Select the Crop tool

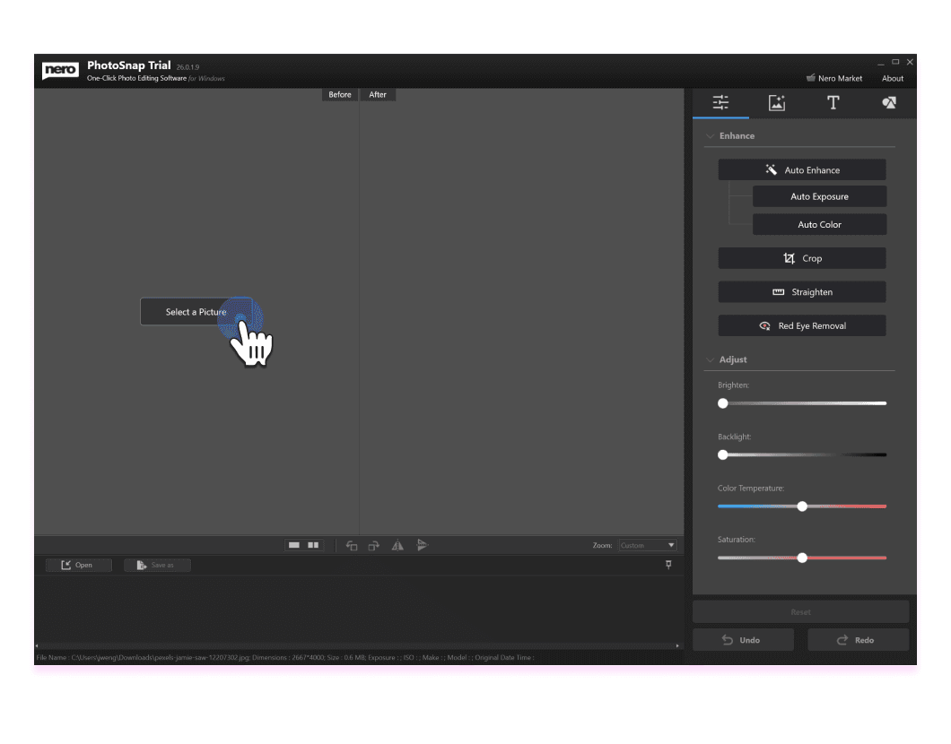pyautogui.click(x=802, y=258)
